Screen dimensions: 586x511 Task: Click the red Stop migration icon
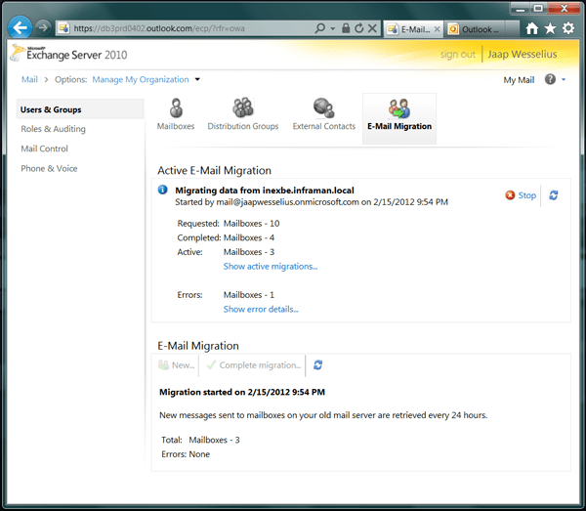(x=510, y=195)
